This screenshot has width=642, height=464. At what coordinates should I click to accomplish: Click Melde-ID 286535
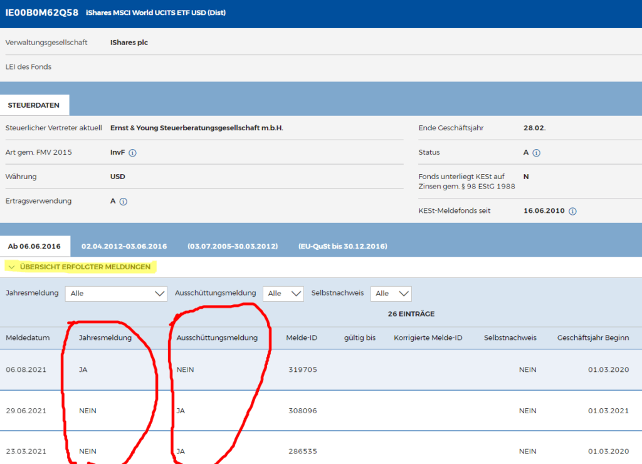pyautogui.click(x=303, y=451)
